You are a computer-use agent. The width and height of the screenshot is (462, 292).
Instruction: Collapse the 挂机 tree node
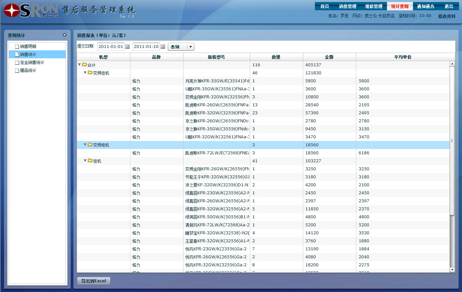coord(85,161)
